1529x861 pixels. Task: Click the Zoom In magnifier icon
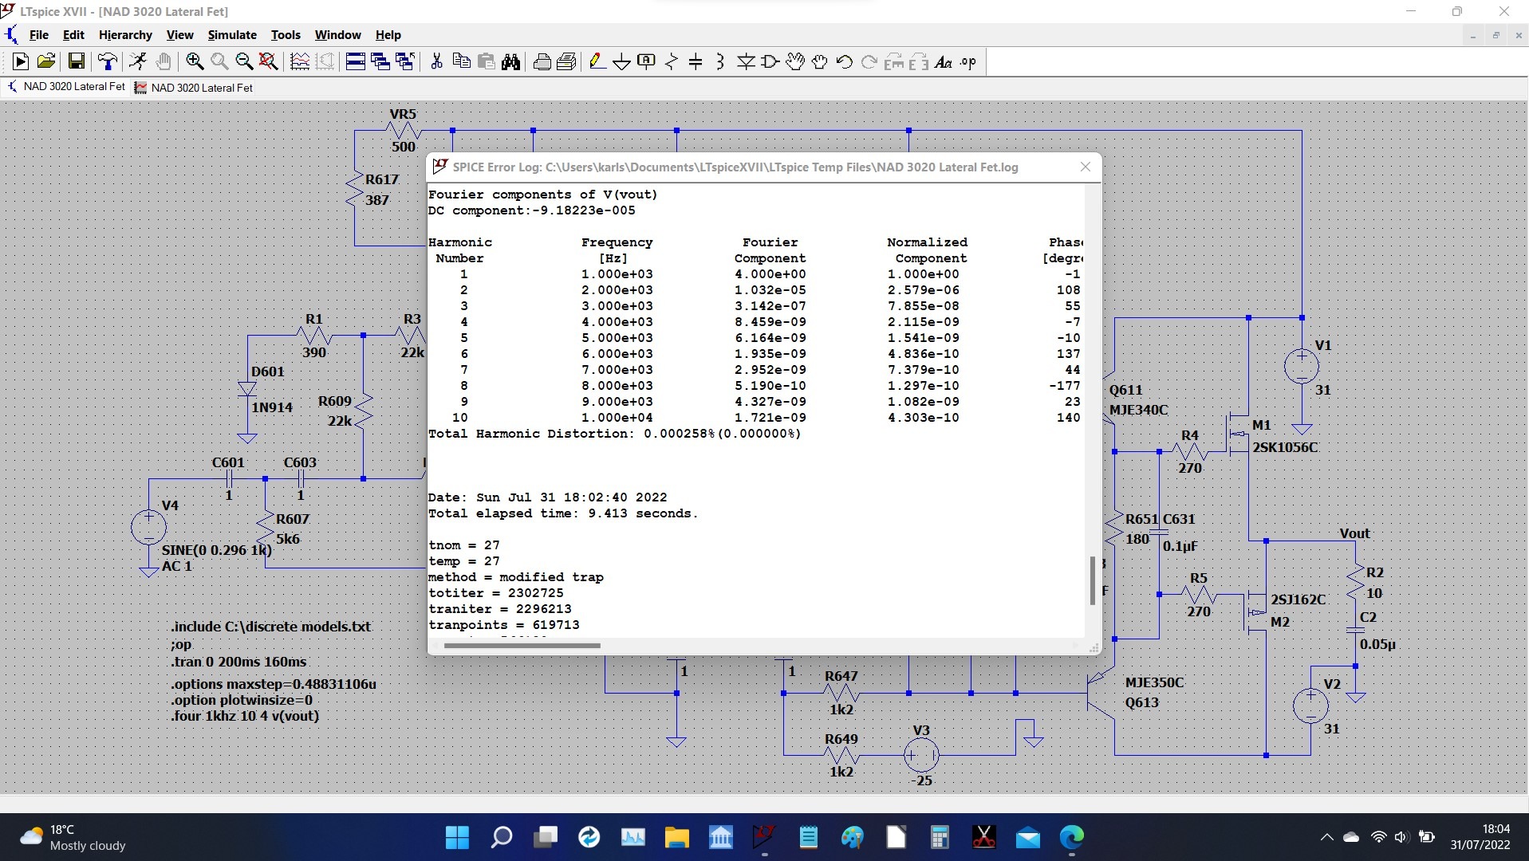pos(194,61)
